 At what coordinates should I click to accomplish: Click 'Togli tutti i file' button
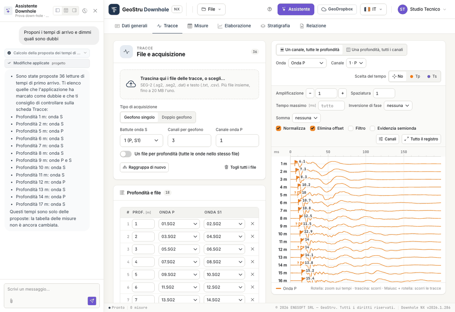pos(240,167)
